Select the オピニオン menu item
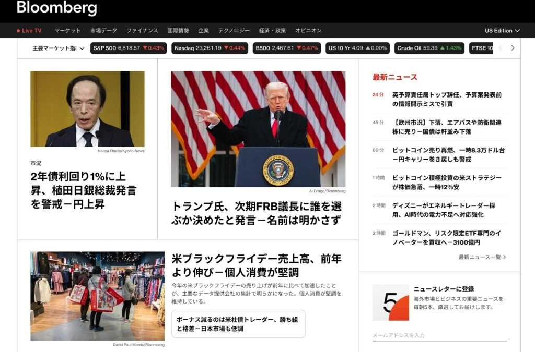 click(308, 31)
